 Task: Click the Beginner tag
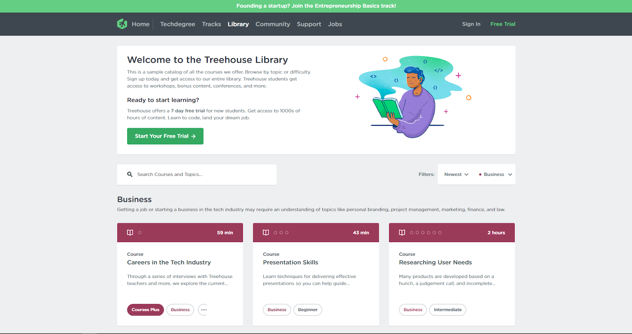(x=308, y=310)
